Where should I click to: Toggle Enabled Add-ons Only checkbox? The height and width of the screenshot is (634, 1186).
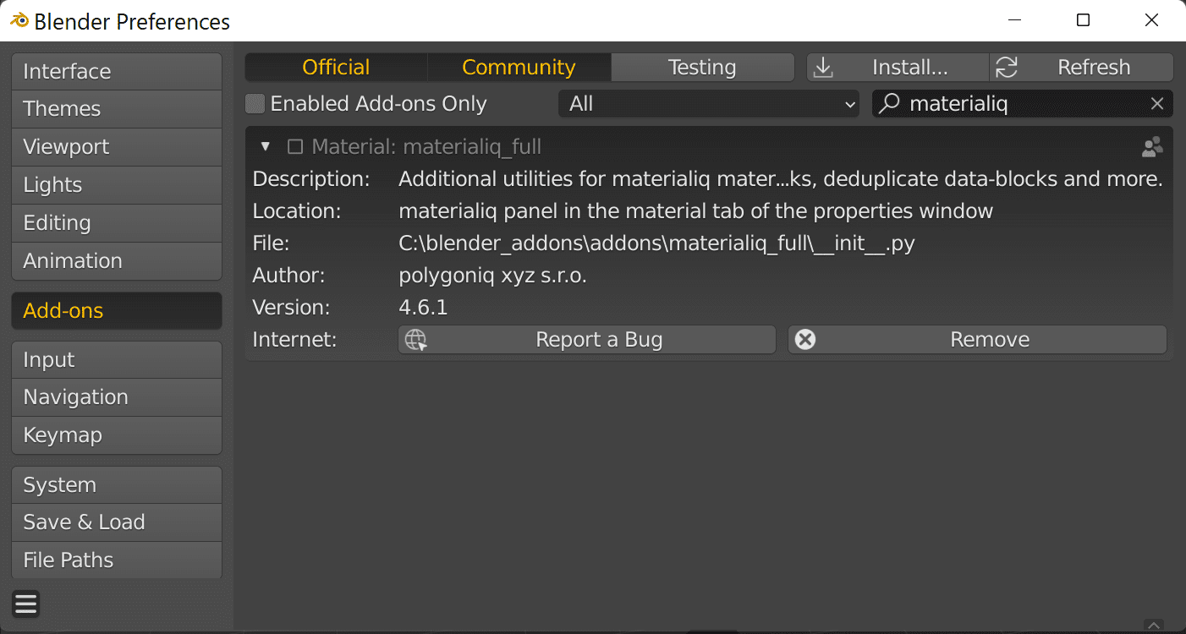[255, 104]
